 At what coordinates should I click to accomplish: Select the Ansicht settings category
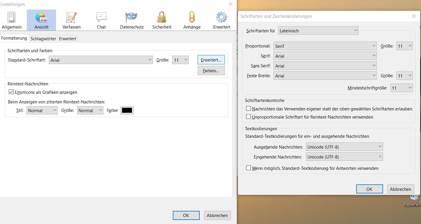tap(41, 20)
